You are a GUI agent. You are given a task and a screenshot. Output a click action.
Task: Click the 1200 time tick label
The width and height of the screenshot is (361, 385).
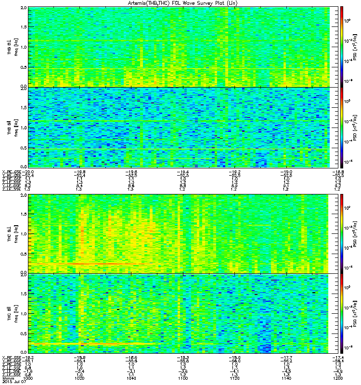338,378
